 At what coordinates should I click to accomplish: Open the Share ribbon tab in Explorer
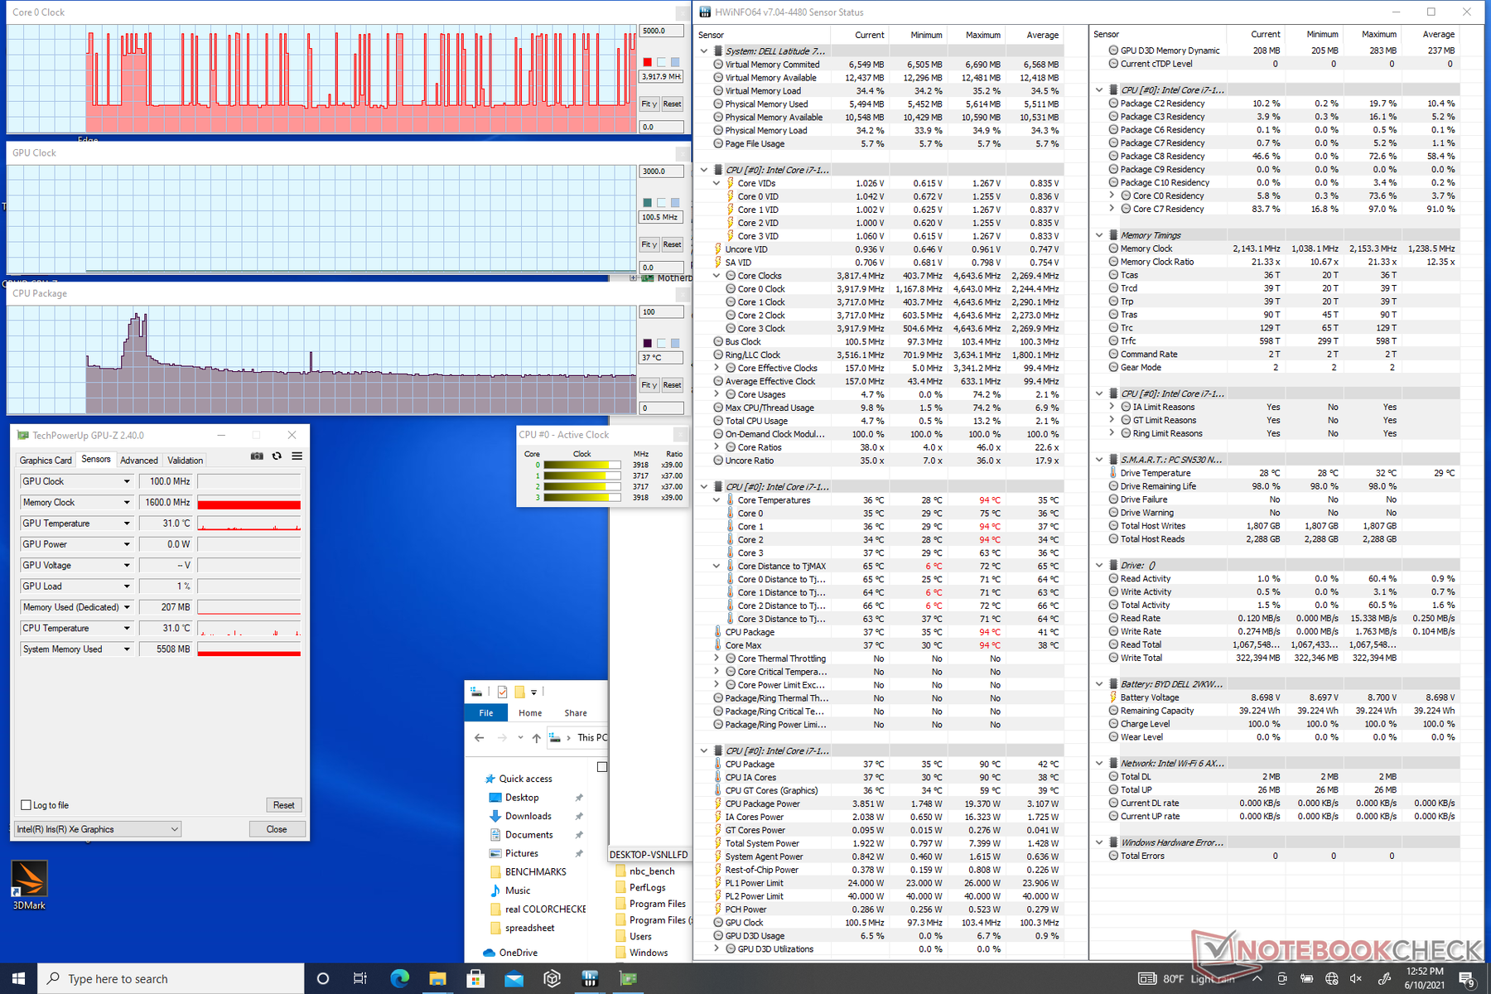(x=576, y=712)
